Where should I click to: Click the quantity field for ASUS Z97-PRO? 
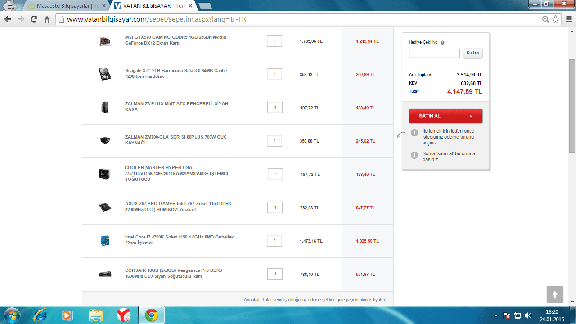[x=274, y=207]
